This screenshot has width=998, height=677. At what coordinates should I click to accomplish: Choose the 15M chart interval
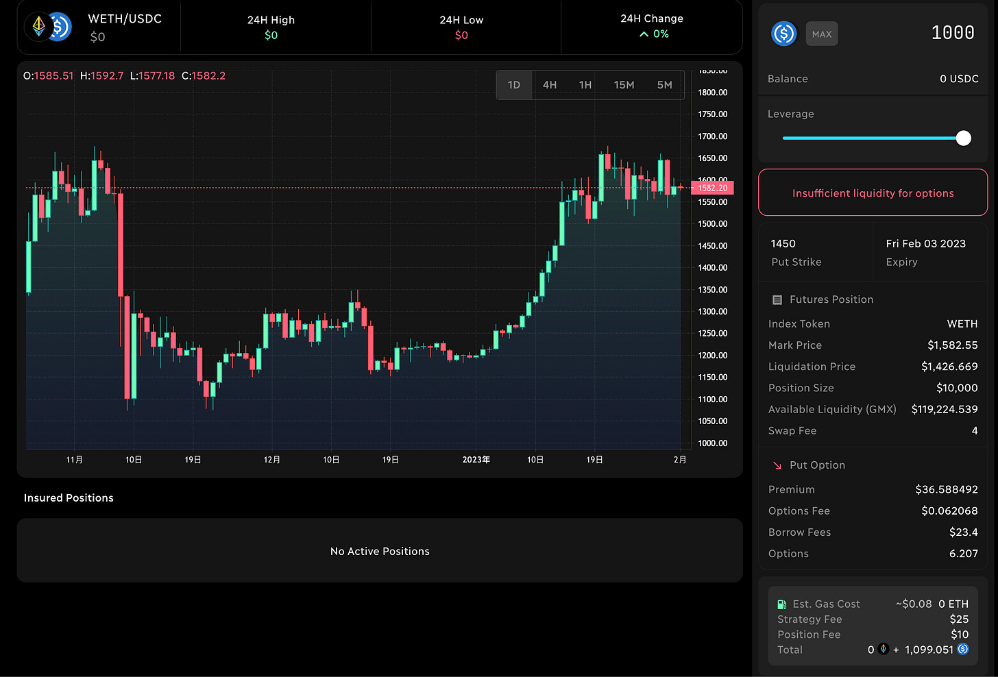point(624,85)
